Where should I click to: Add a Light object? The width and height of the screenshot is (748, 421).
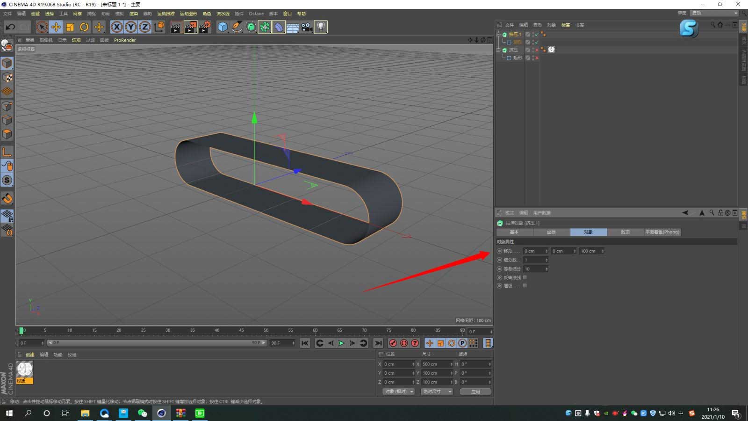tap(321, 27)
